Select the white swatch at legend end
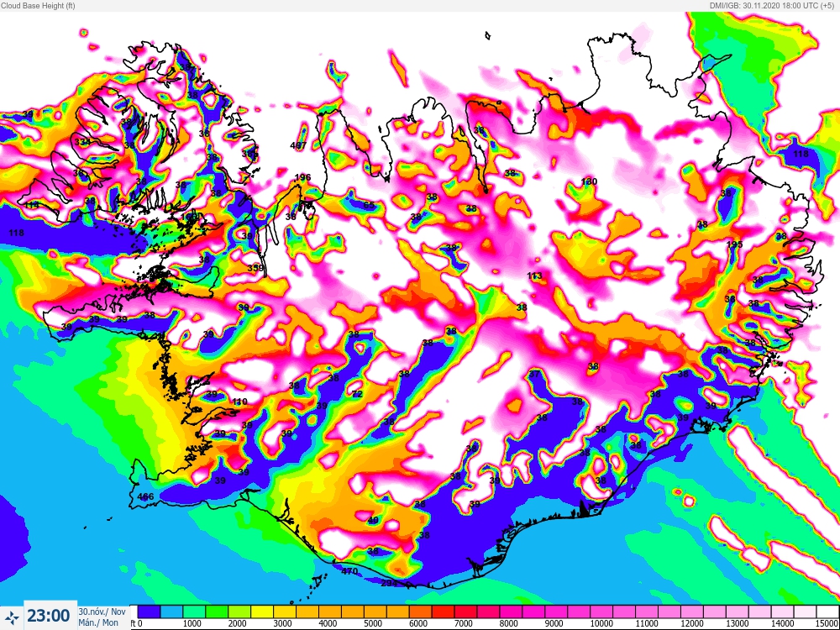The image size is (840, 630). (827, 612)
